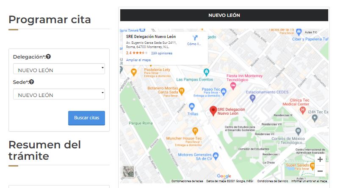
Task: Click the Botanero Moritas restaurant marker
Action: coord(182,91)
